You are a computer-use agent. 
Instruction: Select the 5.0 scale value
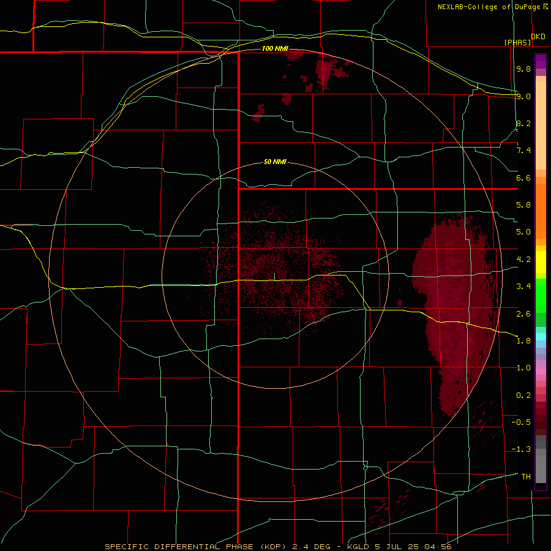523,232
